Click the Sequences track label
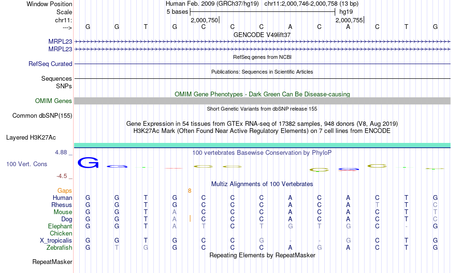The width and height of the screenshot is (451, 273). (x=56, y=78)
